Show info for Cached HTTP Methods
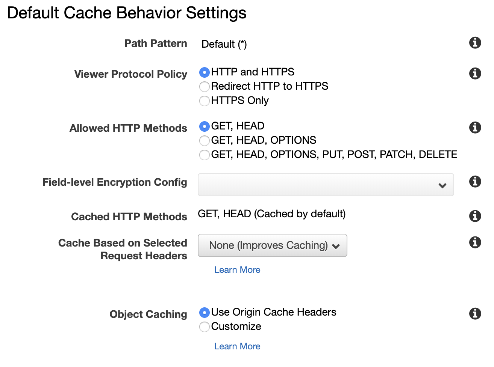Image resolution: width=494 pixels, height=367 pixels. [475, 216]
